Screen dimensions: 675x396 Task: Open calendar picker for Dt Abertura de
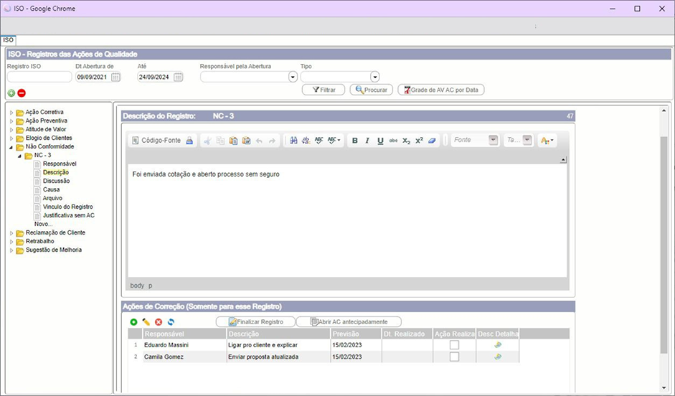[x=115, y=77]
